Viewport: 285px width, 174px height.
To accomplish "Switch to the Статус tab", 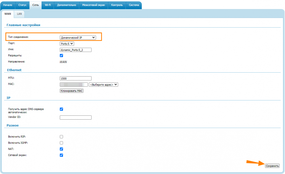I will pos(22,5).
